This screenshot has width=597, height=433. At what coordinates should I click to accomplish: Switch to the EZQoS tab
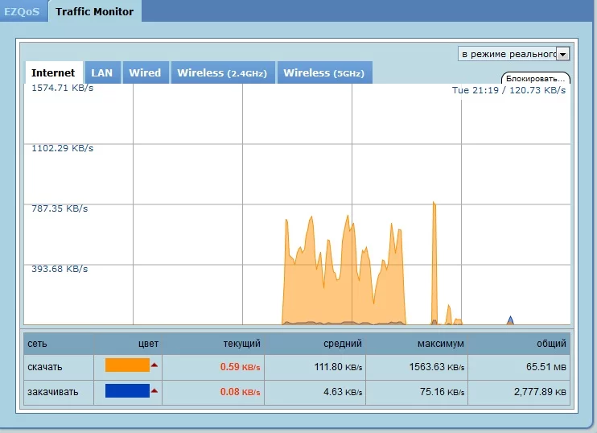pyautogui.click(x=22, y=11)
